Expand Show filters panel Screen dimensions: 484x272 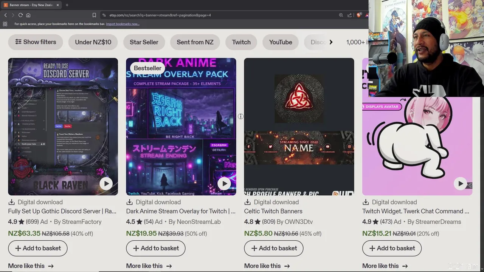pyautogui.click(x=36, y=42)
